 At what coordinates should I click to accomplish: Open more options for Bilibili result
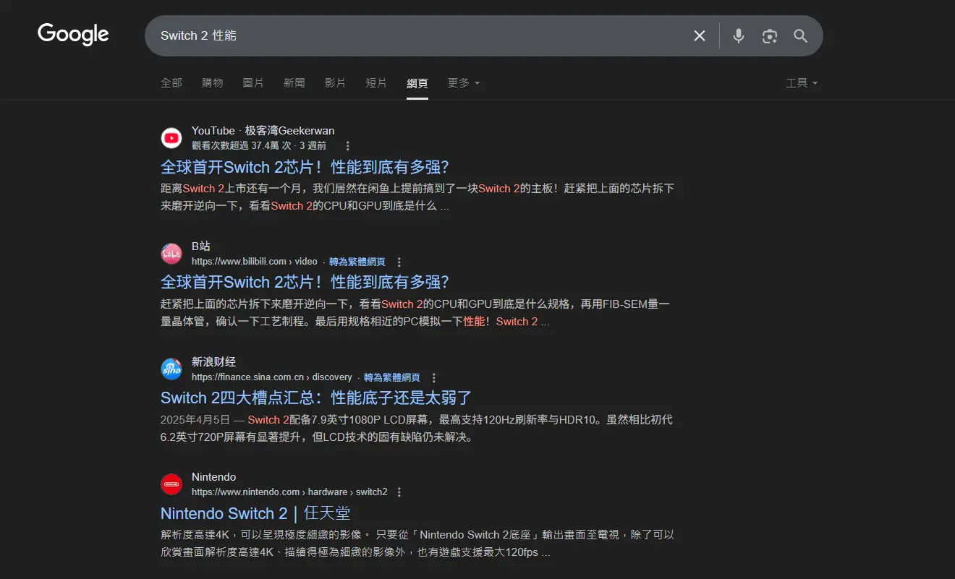pyautogui.click(x=399, y=262)
